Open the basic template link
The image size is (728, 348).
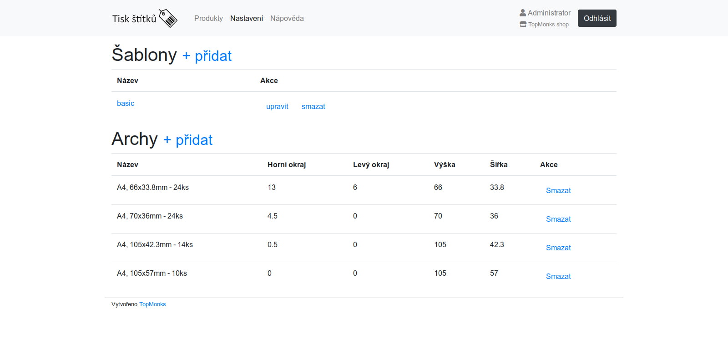(126, 103)
